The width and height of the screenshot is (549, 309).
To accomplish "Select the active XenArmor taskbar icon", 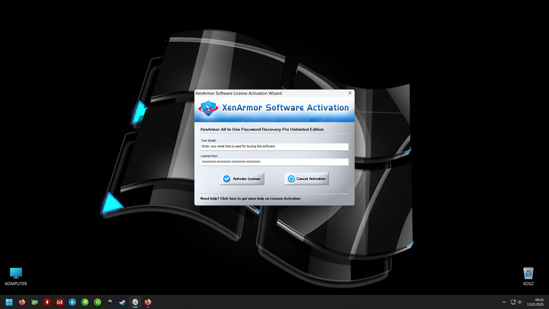I will pyautogui.click(x=135, y=302).
